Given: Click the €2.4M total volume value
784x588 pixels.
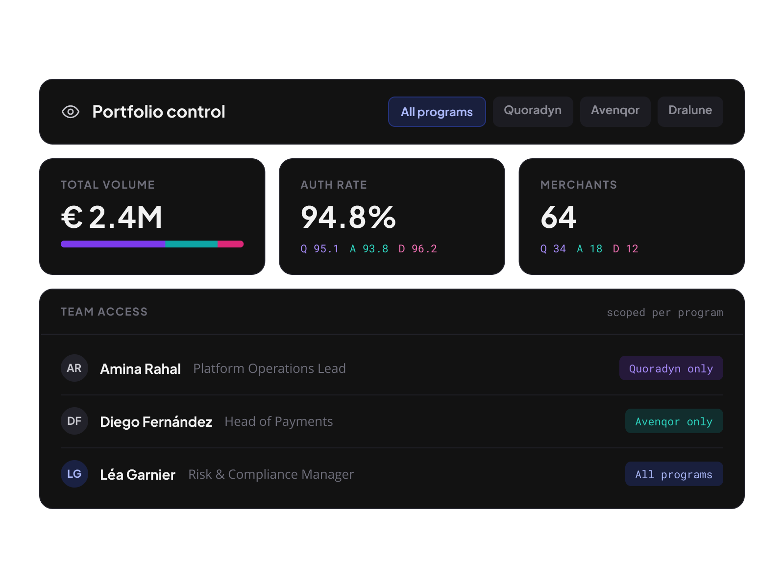Looking at the screenshot, I should coord(111,217).
